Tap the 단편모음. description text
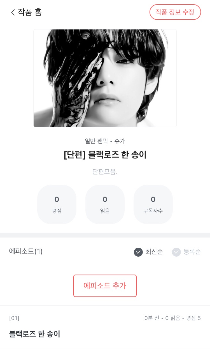 coord(105,172)
